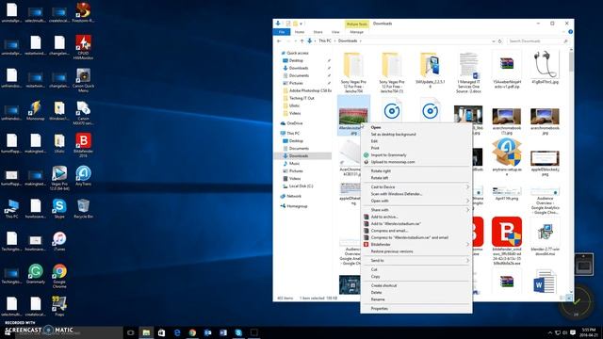The height and width of the screenshot is (339, 603).
Task: Open Outlook from the taskbar
Action: coord(207,332)
